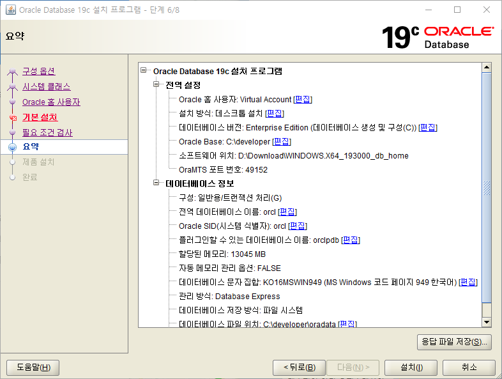Select the 할당된 메모리: 13045 MB row
The height and width of the screenshot is (379, 502).
point(222,254)
